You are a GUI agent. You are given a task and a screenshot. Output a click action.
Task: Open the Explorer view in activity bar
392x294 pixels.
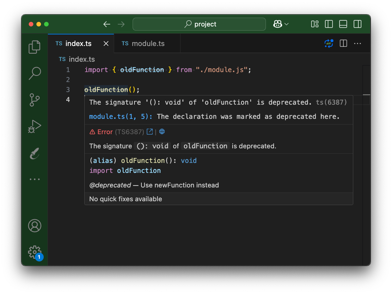34,47
